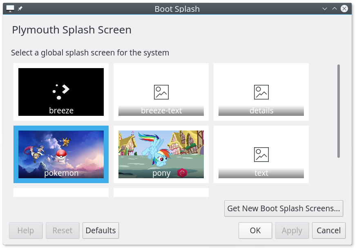Maximize the Boot Splash window
The width and height of the screenshot is (357, 250).
click(x=335, y=9)
